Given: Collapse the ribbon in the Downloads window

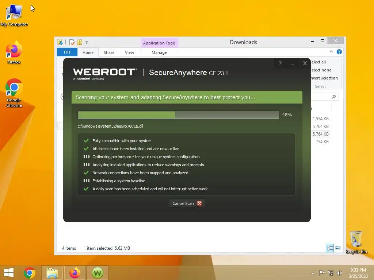Looking at the screenshot, I should click(331, 52).
